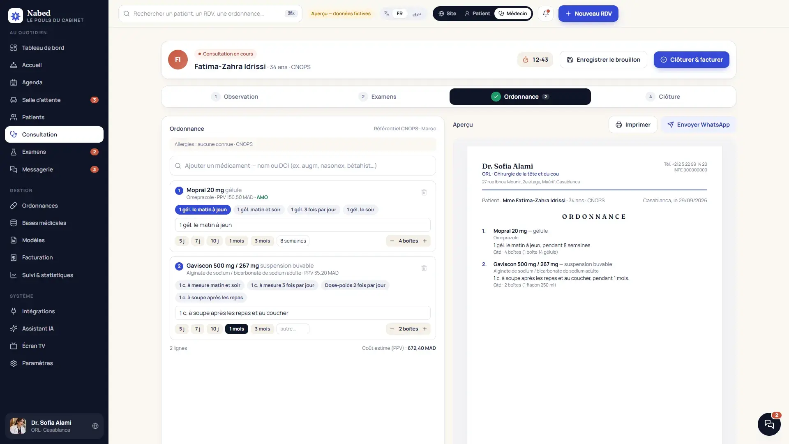Open Salle d'attente in sidebar

(54, 100)
